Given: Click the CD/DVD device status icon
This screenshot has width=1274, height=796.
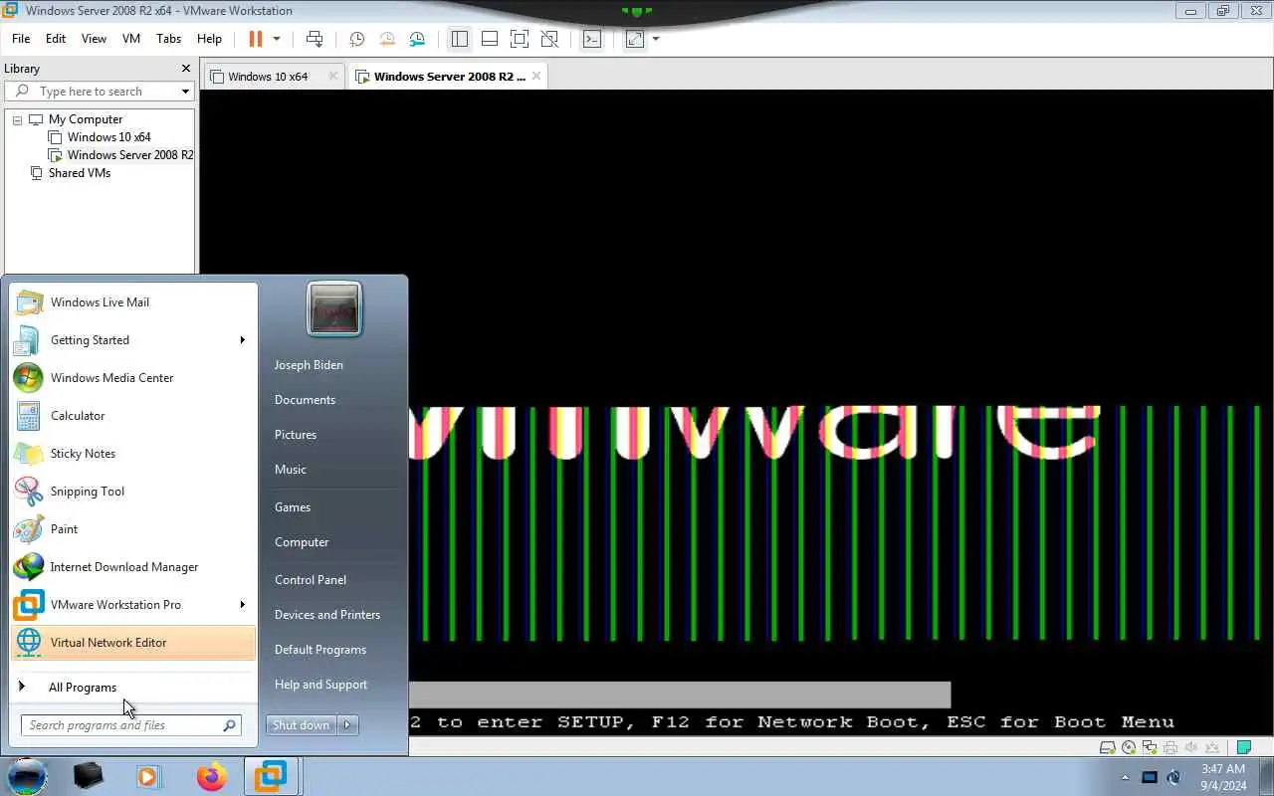Looking at the screenshot, I should [1129, 747].
